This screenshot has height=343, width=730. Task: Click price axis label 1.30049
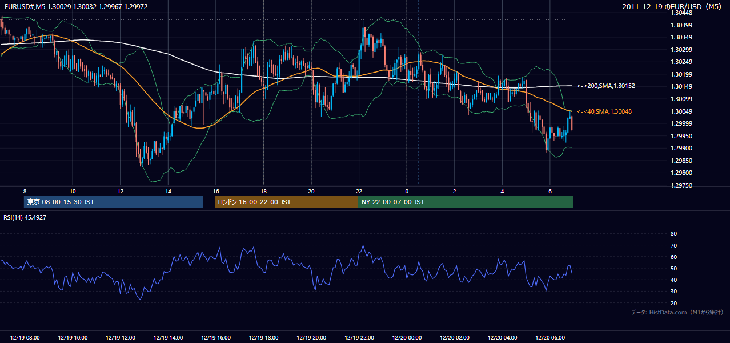681,111
